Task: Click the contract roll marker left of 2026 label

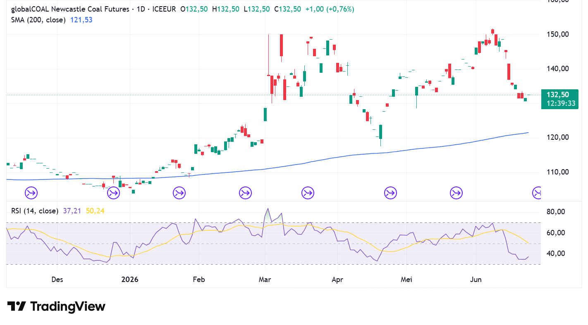Action: click(113, 193)
